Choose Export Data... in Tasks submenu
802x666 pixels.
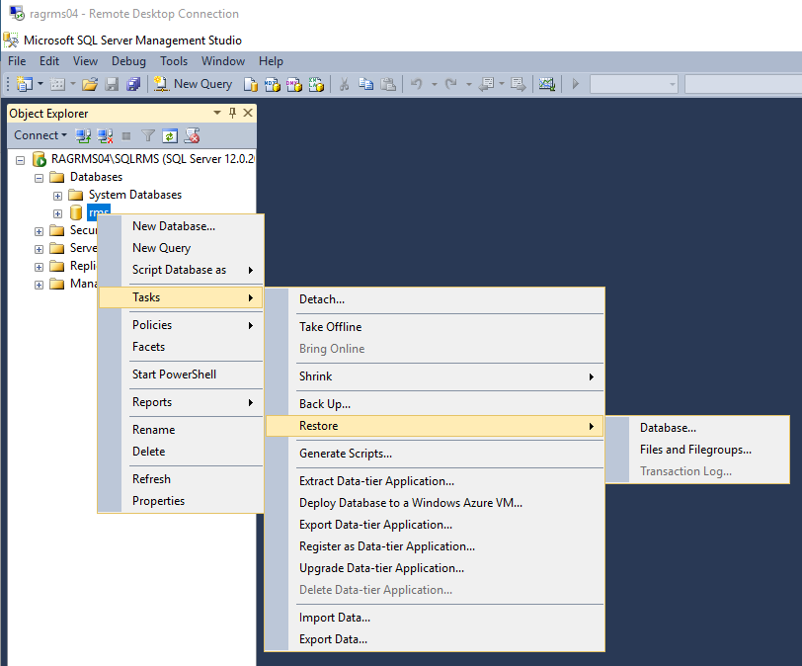(x=435, y=639)
